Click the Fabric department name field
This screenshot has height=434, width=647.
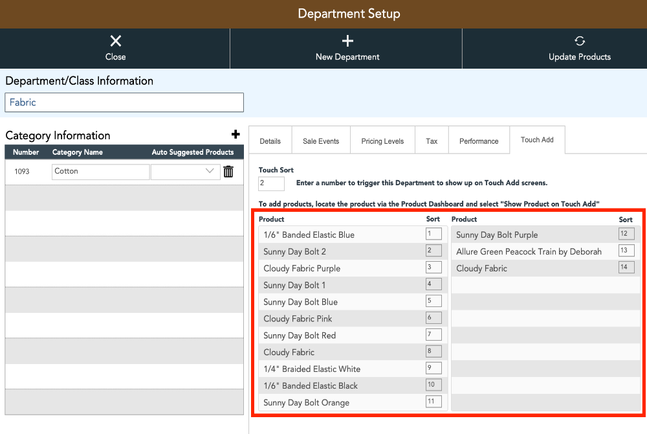coord(124,102)
